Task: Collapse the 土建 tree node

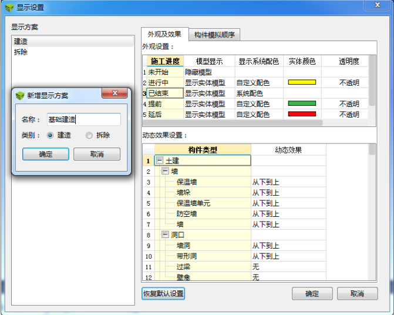Action: [160, 160]
